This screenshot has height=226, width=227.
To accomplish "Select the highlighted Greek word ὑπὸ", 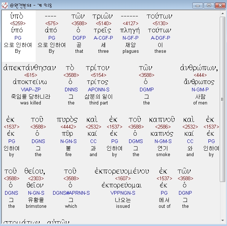I will [17, 16].
